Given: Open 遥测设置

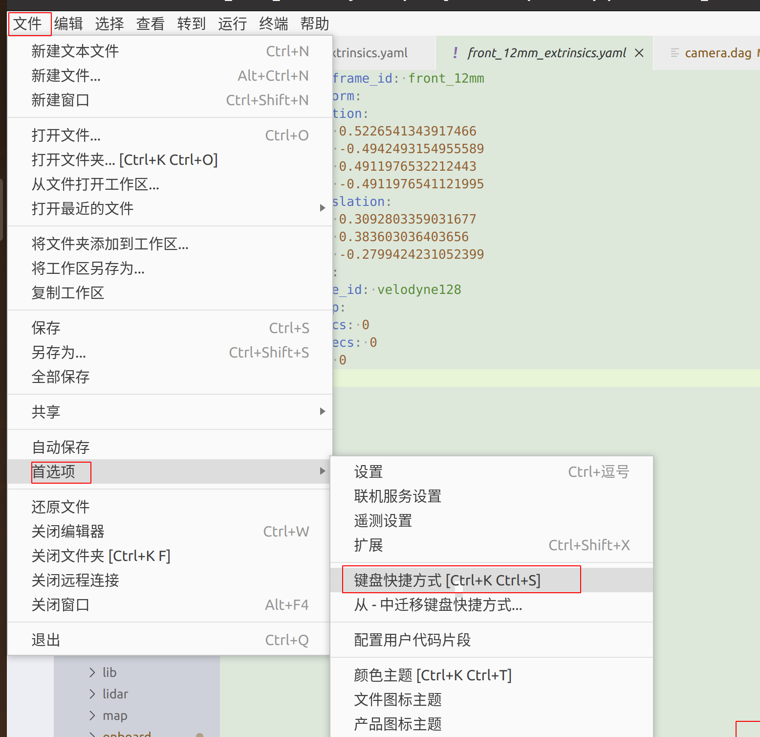Looking at the screenshot, I should (x=492, y=520).
